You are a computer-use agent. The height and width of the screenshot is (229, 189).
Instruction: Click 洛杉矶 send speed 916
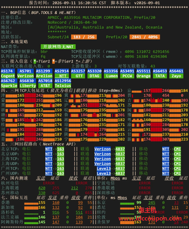tap(56, 212)
